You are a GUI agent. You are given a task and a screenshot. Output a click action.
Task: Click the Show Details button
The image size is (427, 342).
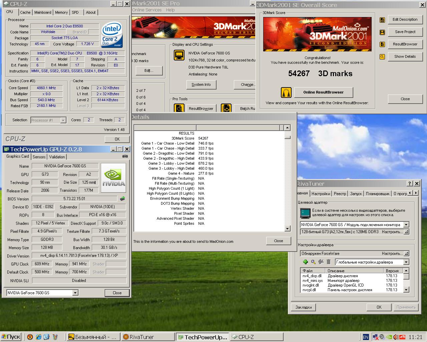click(405, 56)
